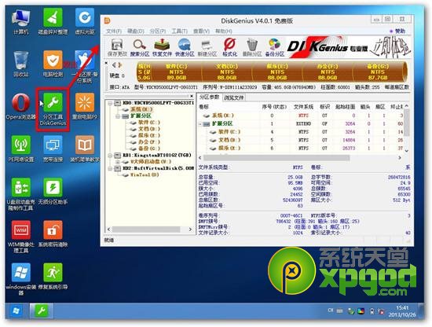The image size is (432, 327).
Task: Select the 文档(D:) segment in disk bar
Action: pos(226,72)
